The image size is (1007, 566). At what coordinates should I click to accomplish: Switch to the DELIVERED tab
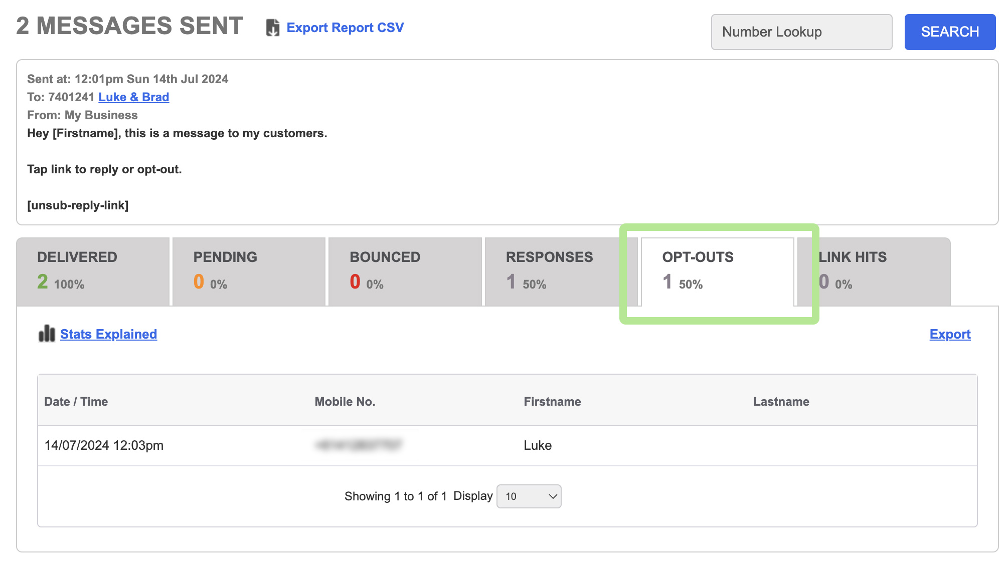tap(93, 271)
